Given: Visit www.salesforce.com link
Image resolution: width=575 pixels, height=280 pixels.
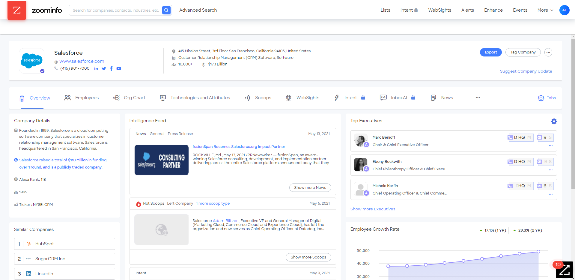Looking at the screenshot, I should tap(82, 61).
